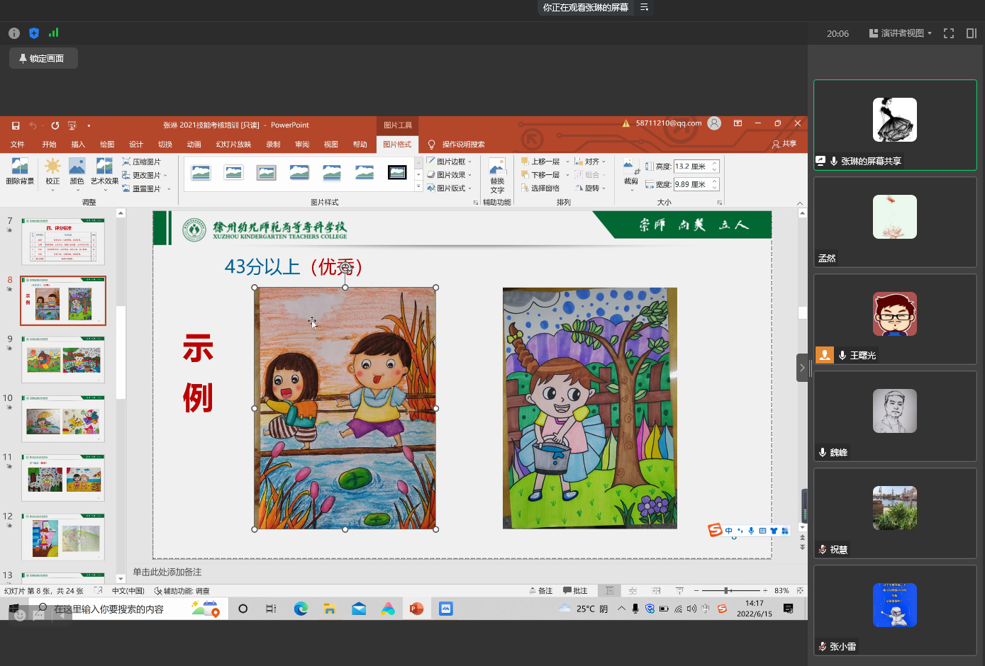Click 共享 (Share) button

[x=784, y=144]
